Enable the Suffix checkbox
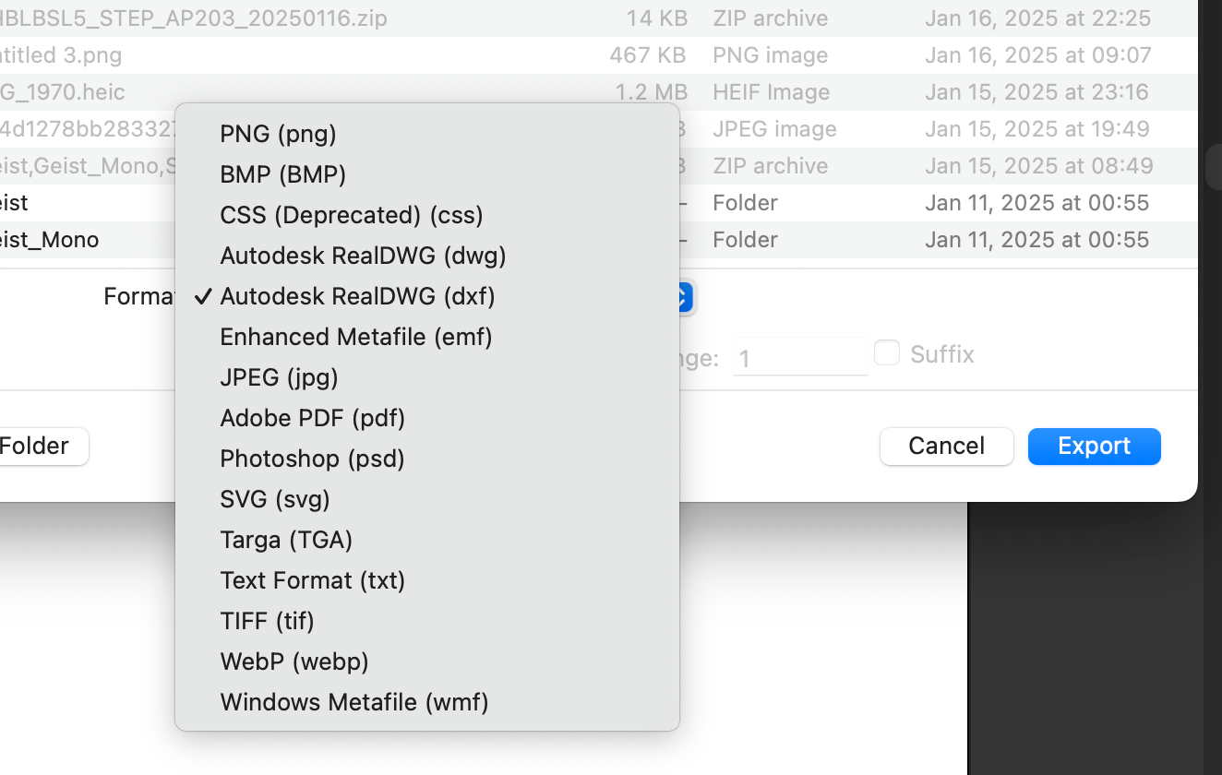 coord(887,353)
